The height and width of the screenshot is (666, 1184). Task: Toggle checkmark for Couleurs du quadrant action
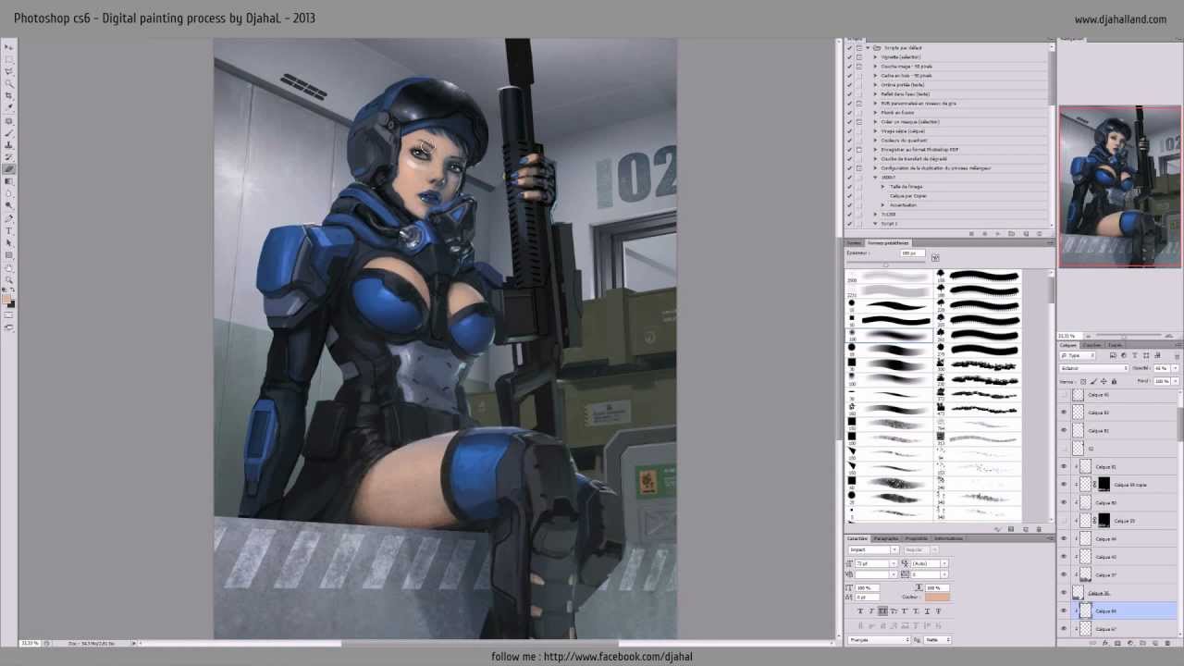849,141
